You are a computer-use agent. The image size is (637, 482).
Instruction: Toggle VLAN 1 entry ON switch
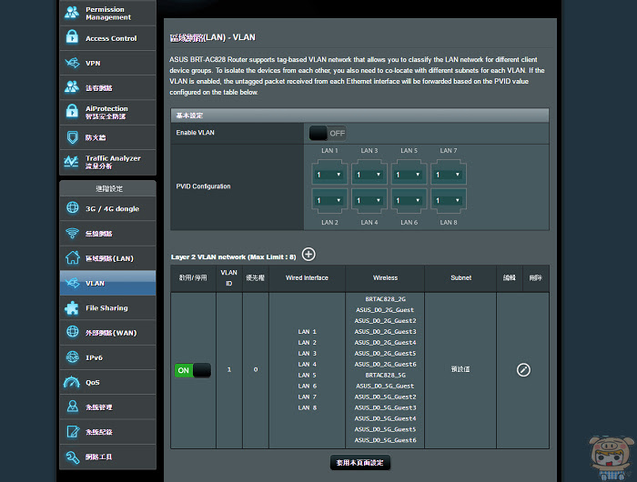(x=193, y=370)
